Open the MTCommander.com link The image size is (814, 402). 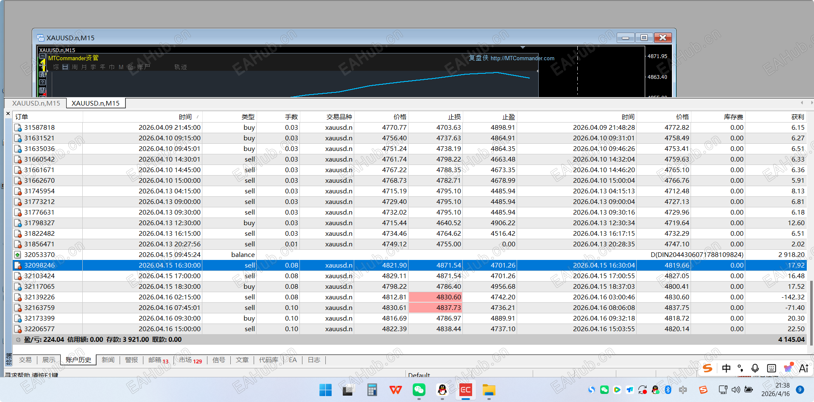[x=523, y=58]
